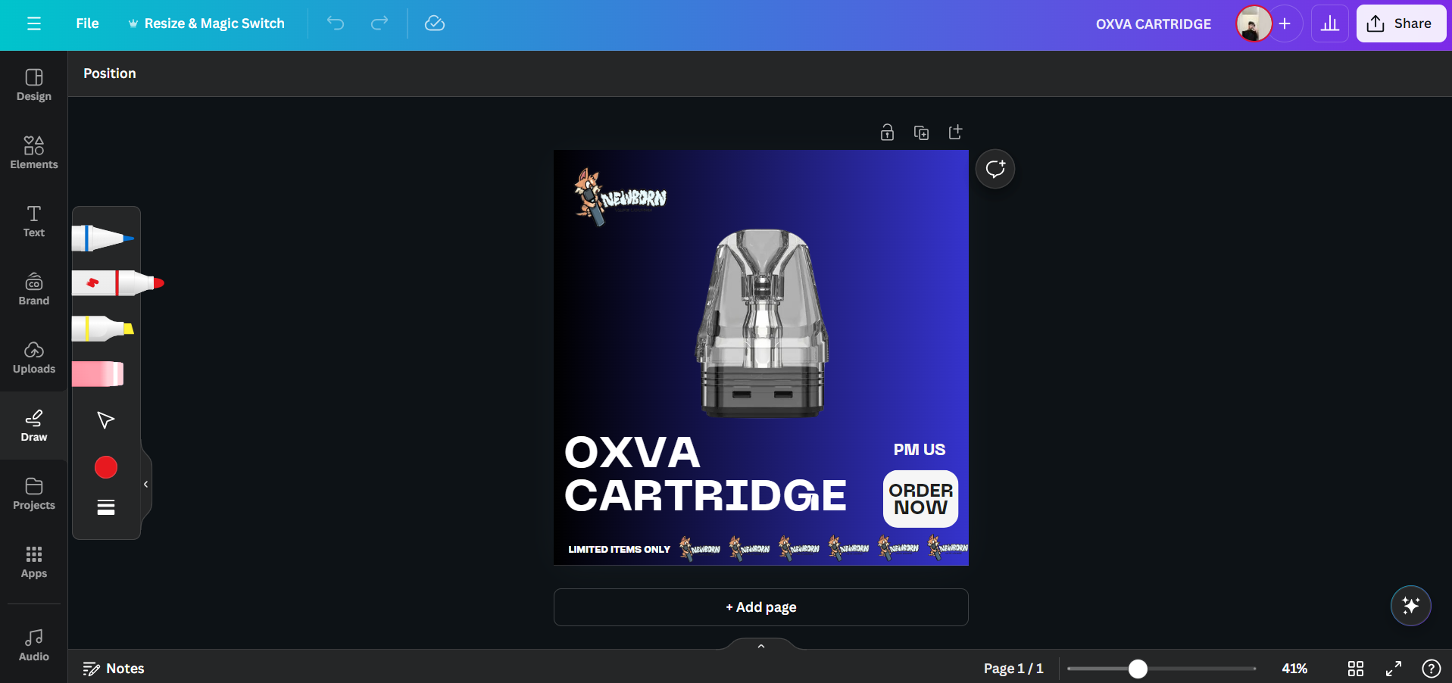
Task: Duplicate the page
Action: pos(921,133)
